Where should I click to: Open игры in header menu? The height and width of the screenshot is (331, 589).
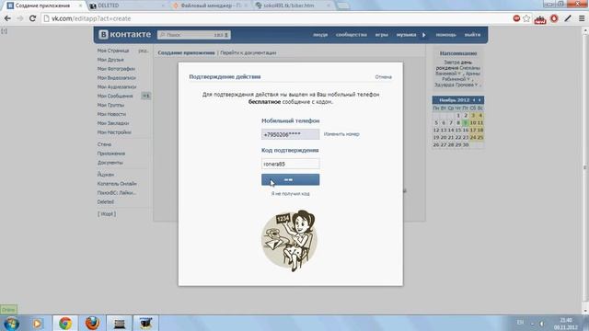(x=381, y=35)
